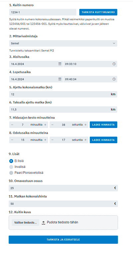Decrease waiting time minutes with minus

pos(12,140)
